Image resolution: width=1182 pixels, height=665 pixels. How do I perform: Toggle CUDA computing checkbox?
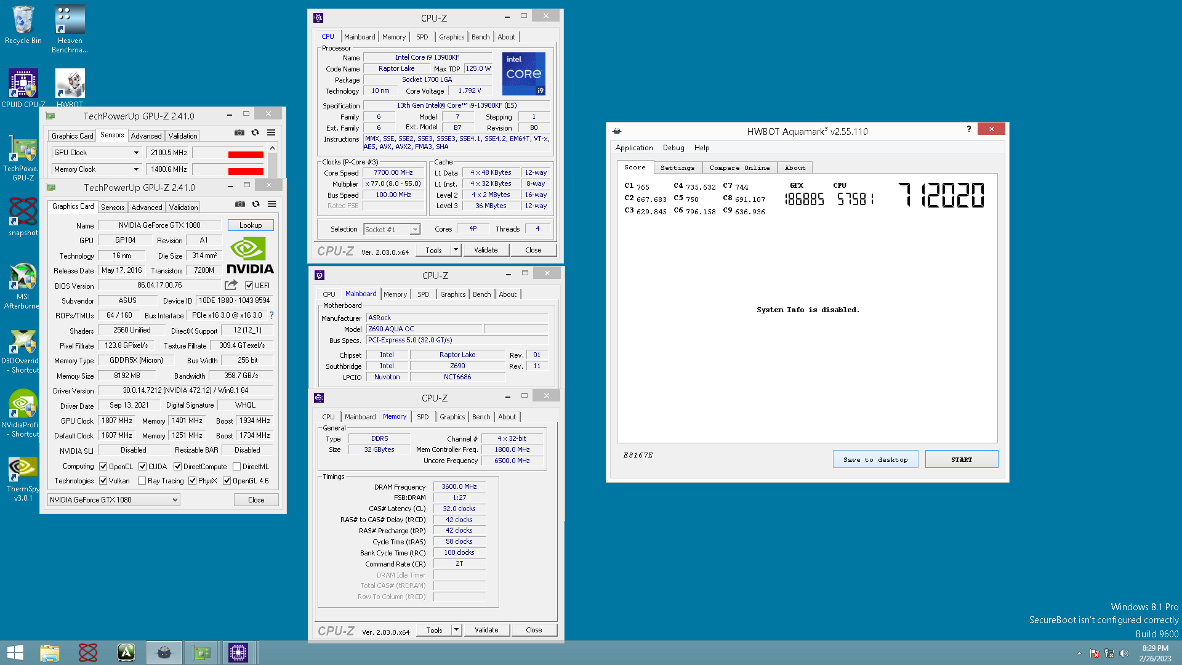pyautogui.click(x=143, y=467)
